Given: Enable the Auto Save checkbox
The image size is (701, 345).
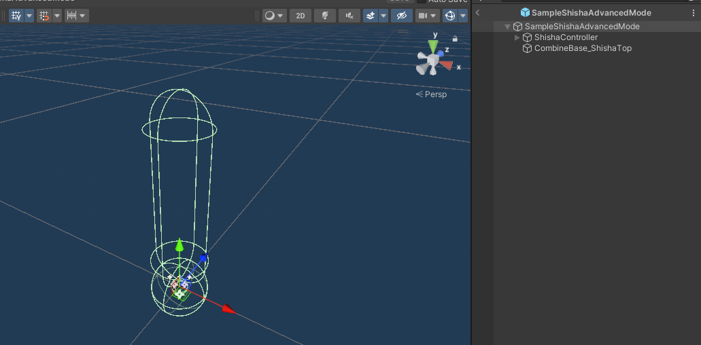Looking at the screenshot, I should pos(421,1).
